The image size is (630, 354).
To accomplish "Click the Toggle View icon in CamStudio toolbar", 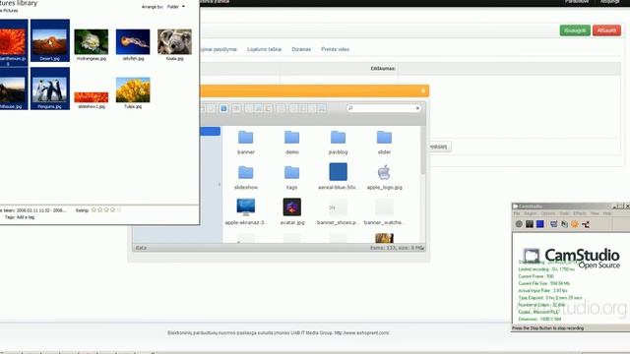I will pyautogui.click(x=553, y=224).
